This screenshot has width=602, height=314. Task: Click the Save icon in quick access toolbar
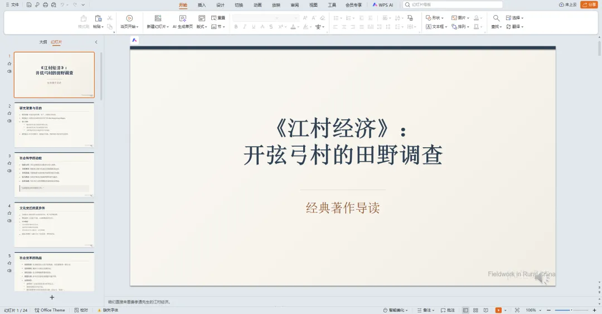29,4
